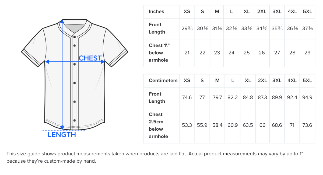Click the LENGTH label below the jersey
323x175 pixels.
point(62,135)
